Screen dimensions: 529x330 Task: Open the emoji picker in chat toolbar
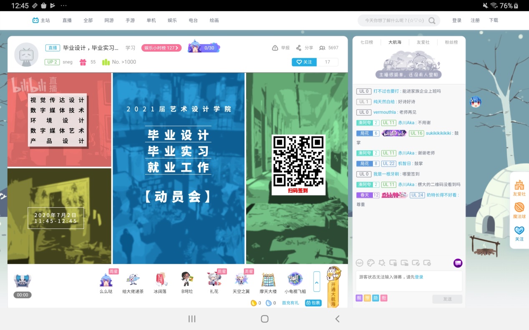[x=359, y=263]
